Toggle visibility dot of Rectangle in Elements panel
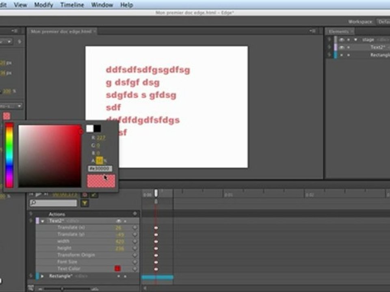The height and width of the screenshot is (292, 390). 342,55
